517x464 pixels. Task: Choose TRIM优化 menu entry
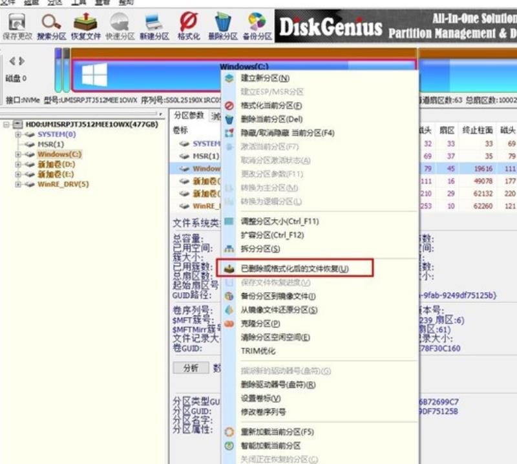point(258,351)
